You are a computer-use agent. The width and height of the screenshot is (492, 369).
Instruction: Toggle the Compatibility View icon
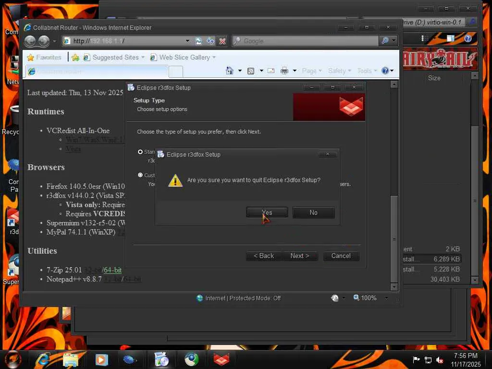(198, 41)
